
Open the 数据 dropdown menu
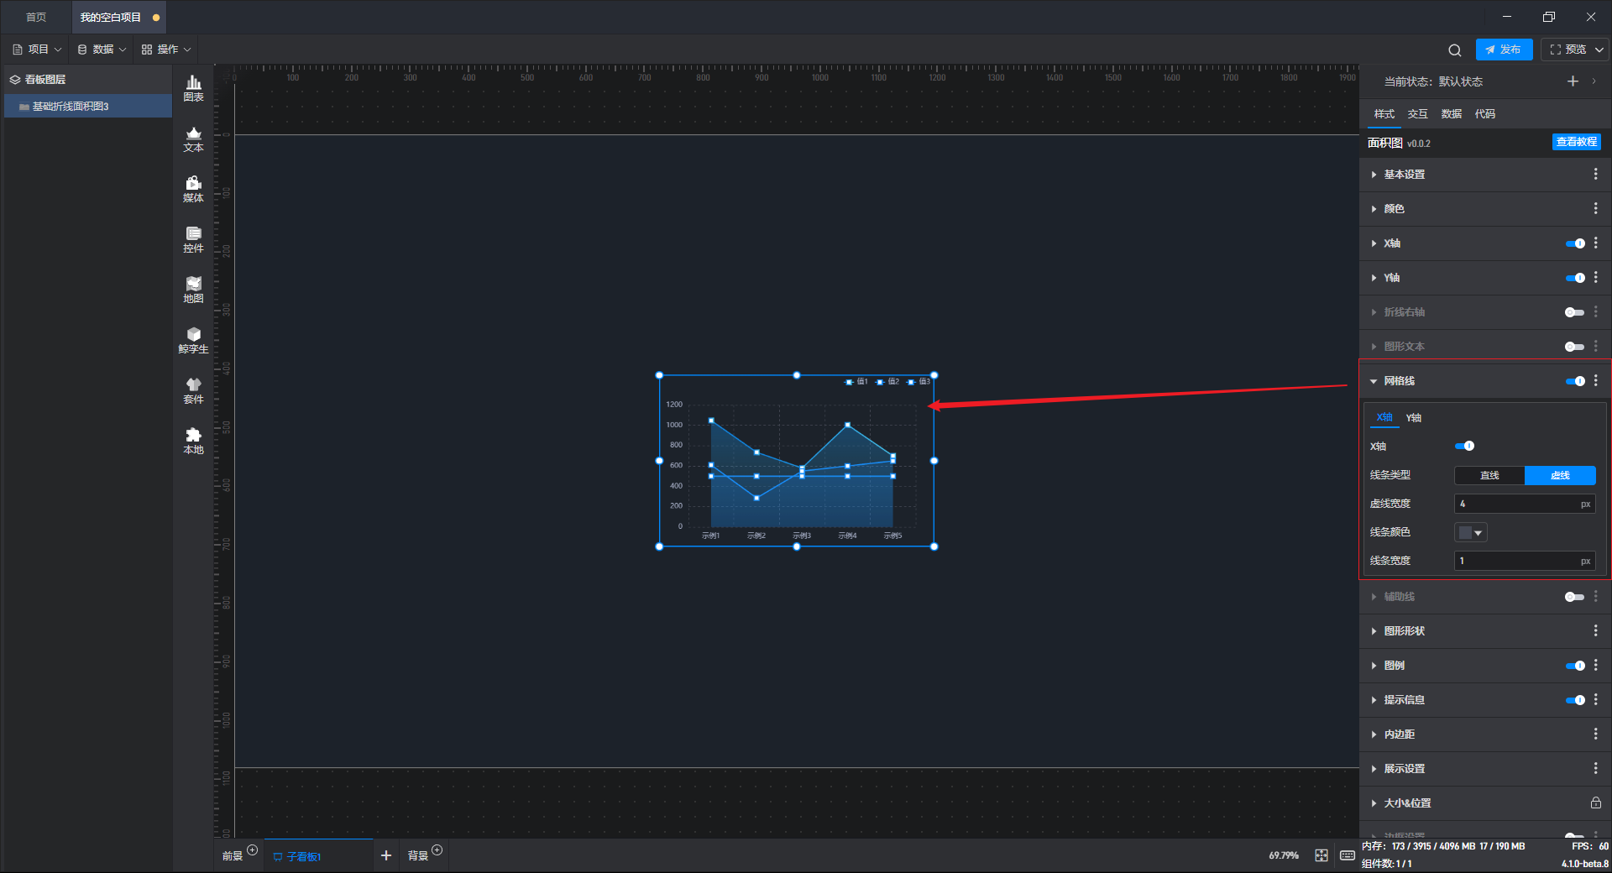point(102,50)
